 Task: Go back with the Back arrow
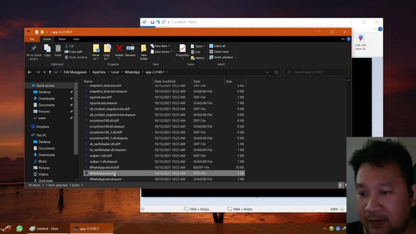coord(29,72)
